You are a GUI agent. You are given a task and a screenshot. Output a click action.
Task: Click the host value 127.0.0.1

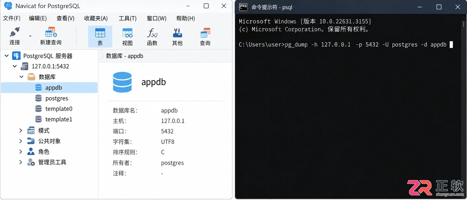(173, 121)
